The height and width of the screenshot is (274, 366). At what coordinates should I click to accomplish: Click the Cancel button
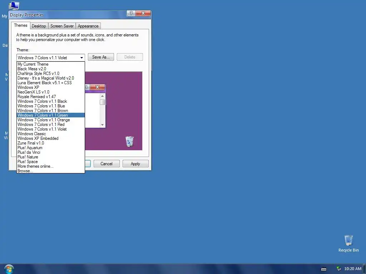(x=107, y=163)
